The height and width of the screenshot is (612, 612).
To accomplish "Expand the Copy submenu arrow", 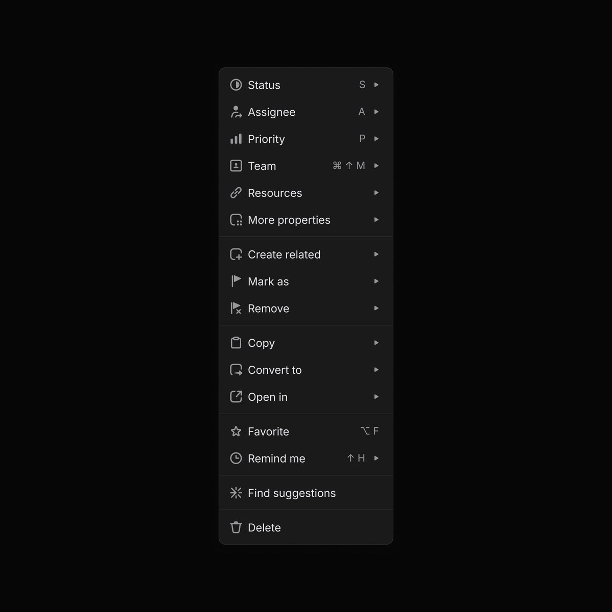I will 376,343.
